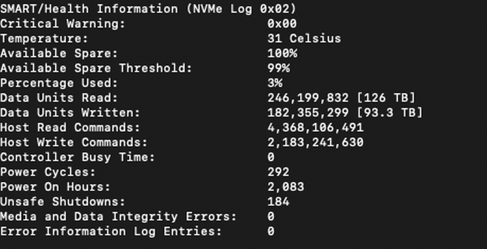The height and width of the screenshot is (249, 487).
Task: Click the [126 TB] read total
Action: [386, 98]
